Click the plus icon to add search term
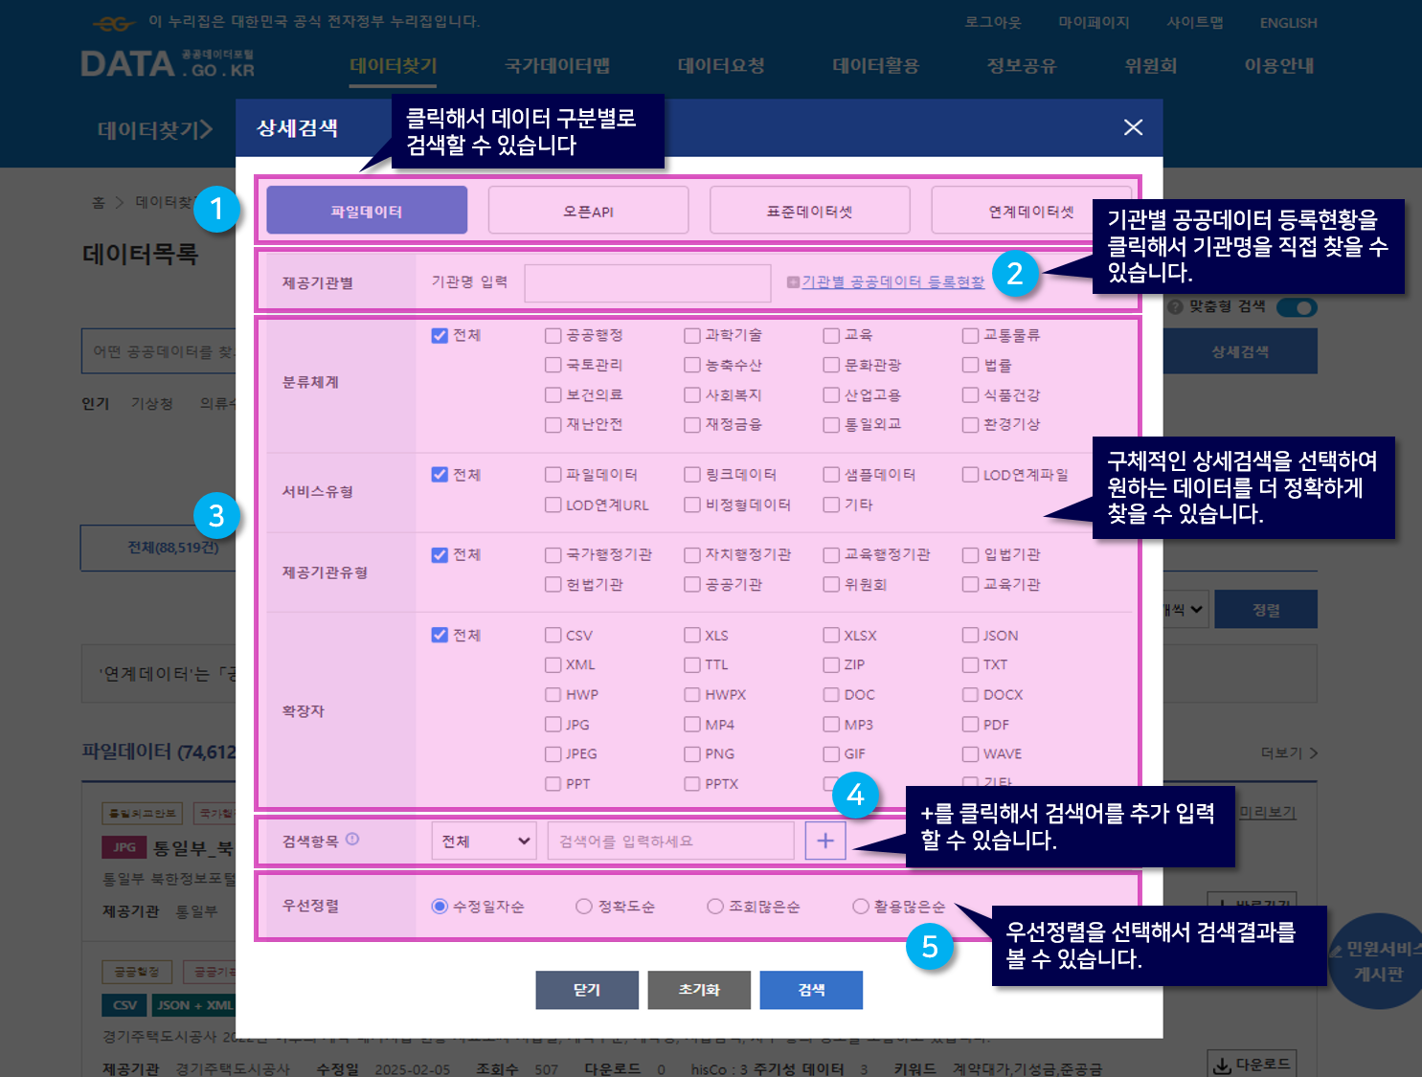This screenshot has height=1077, width=1422. coord(825,841)
